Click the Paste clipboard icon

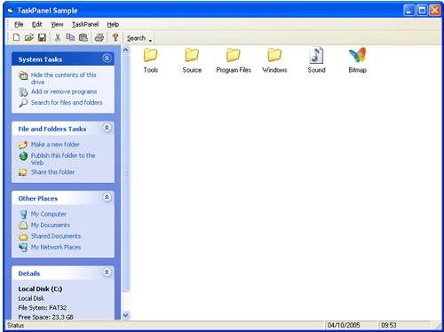click(83, 37)
